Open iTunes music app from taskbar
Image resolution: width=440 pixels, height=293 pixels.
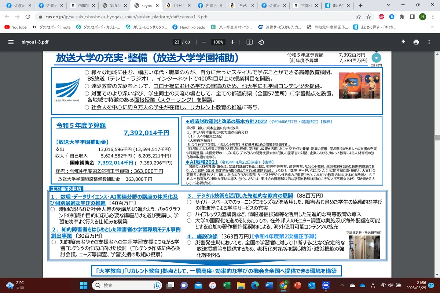pyautogui.click(x=212, y=285)
